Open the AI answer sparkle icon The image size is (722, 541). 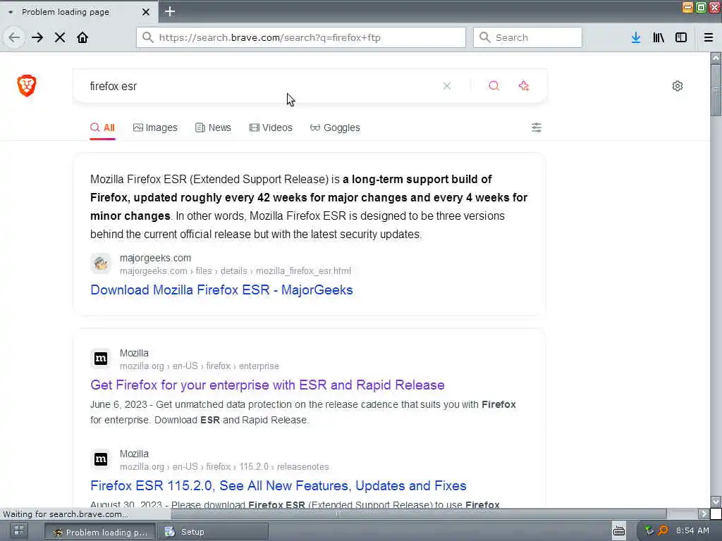524,86
